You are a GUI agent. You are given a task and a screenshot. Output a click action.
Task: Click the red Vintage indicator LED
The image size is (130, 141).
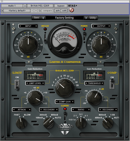click(x=45, y=29)
